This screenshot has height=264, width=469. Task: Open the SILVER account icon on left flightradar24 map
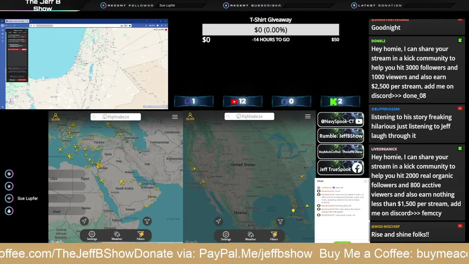55,117
